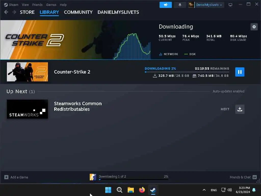Click the ENG language indicator
The width and height of the screenshot is (261, 196).
(214, 190)
